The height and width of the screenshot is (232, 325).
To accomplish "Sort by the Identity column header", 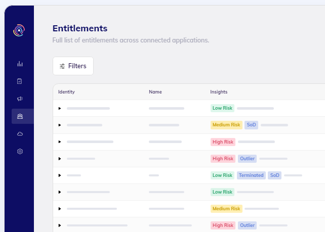I will (x=66, y=92).
